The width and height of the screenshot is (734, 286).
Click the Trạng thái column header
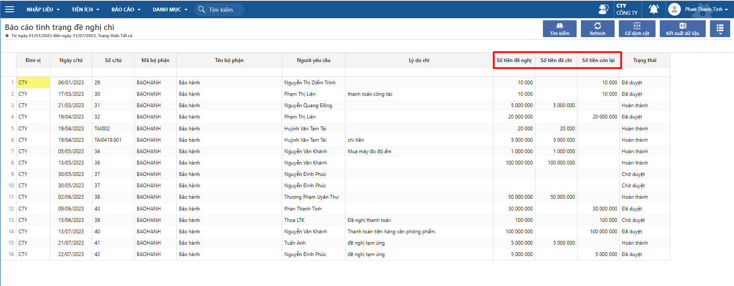(644, 60)
